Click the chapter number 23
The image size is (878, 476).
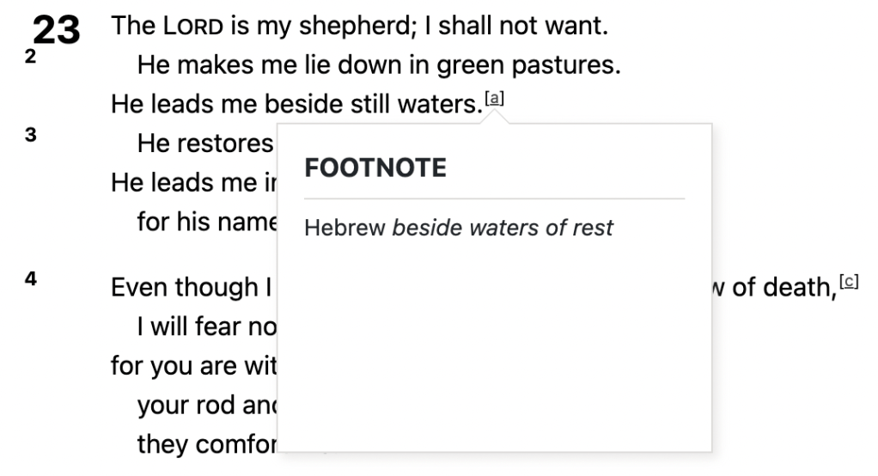[57, 31]
